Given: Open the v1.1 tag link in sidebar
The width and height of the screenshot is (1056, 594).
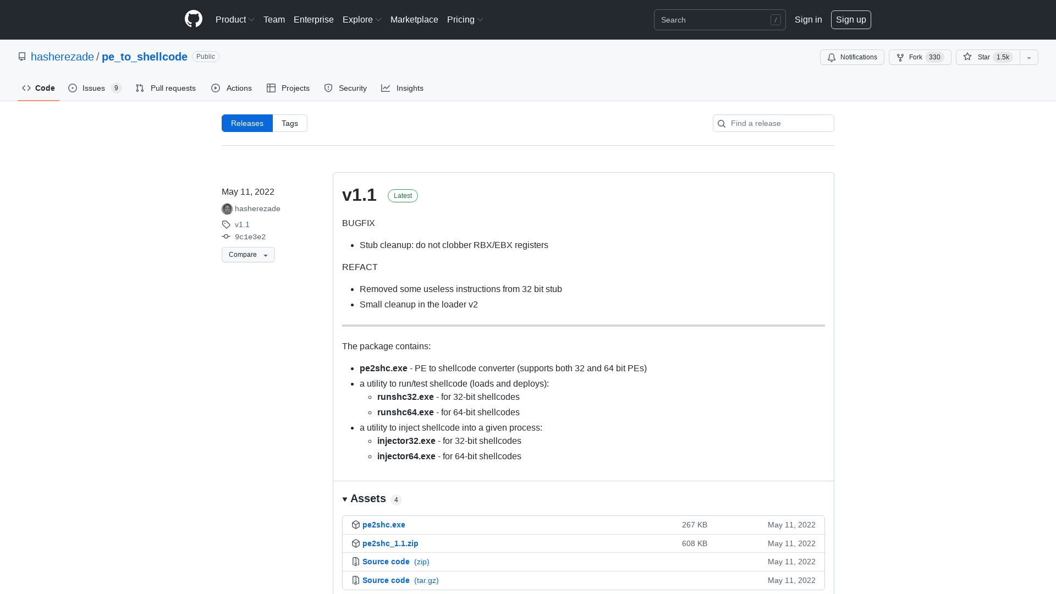Looking at the screenshot, I should [242, 224].
